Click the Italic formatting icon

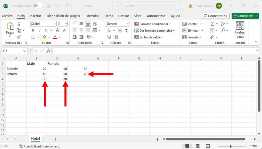(x=40, y=30)
